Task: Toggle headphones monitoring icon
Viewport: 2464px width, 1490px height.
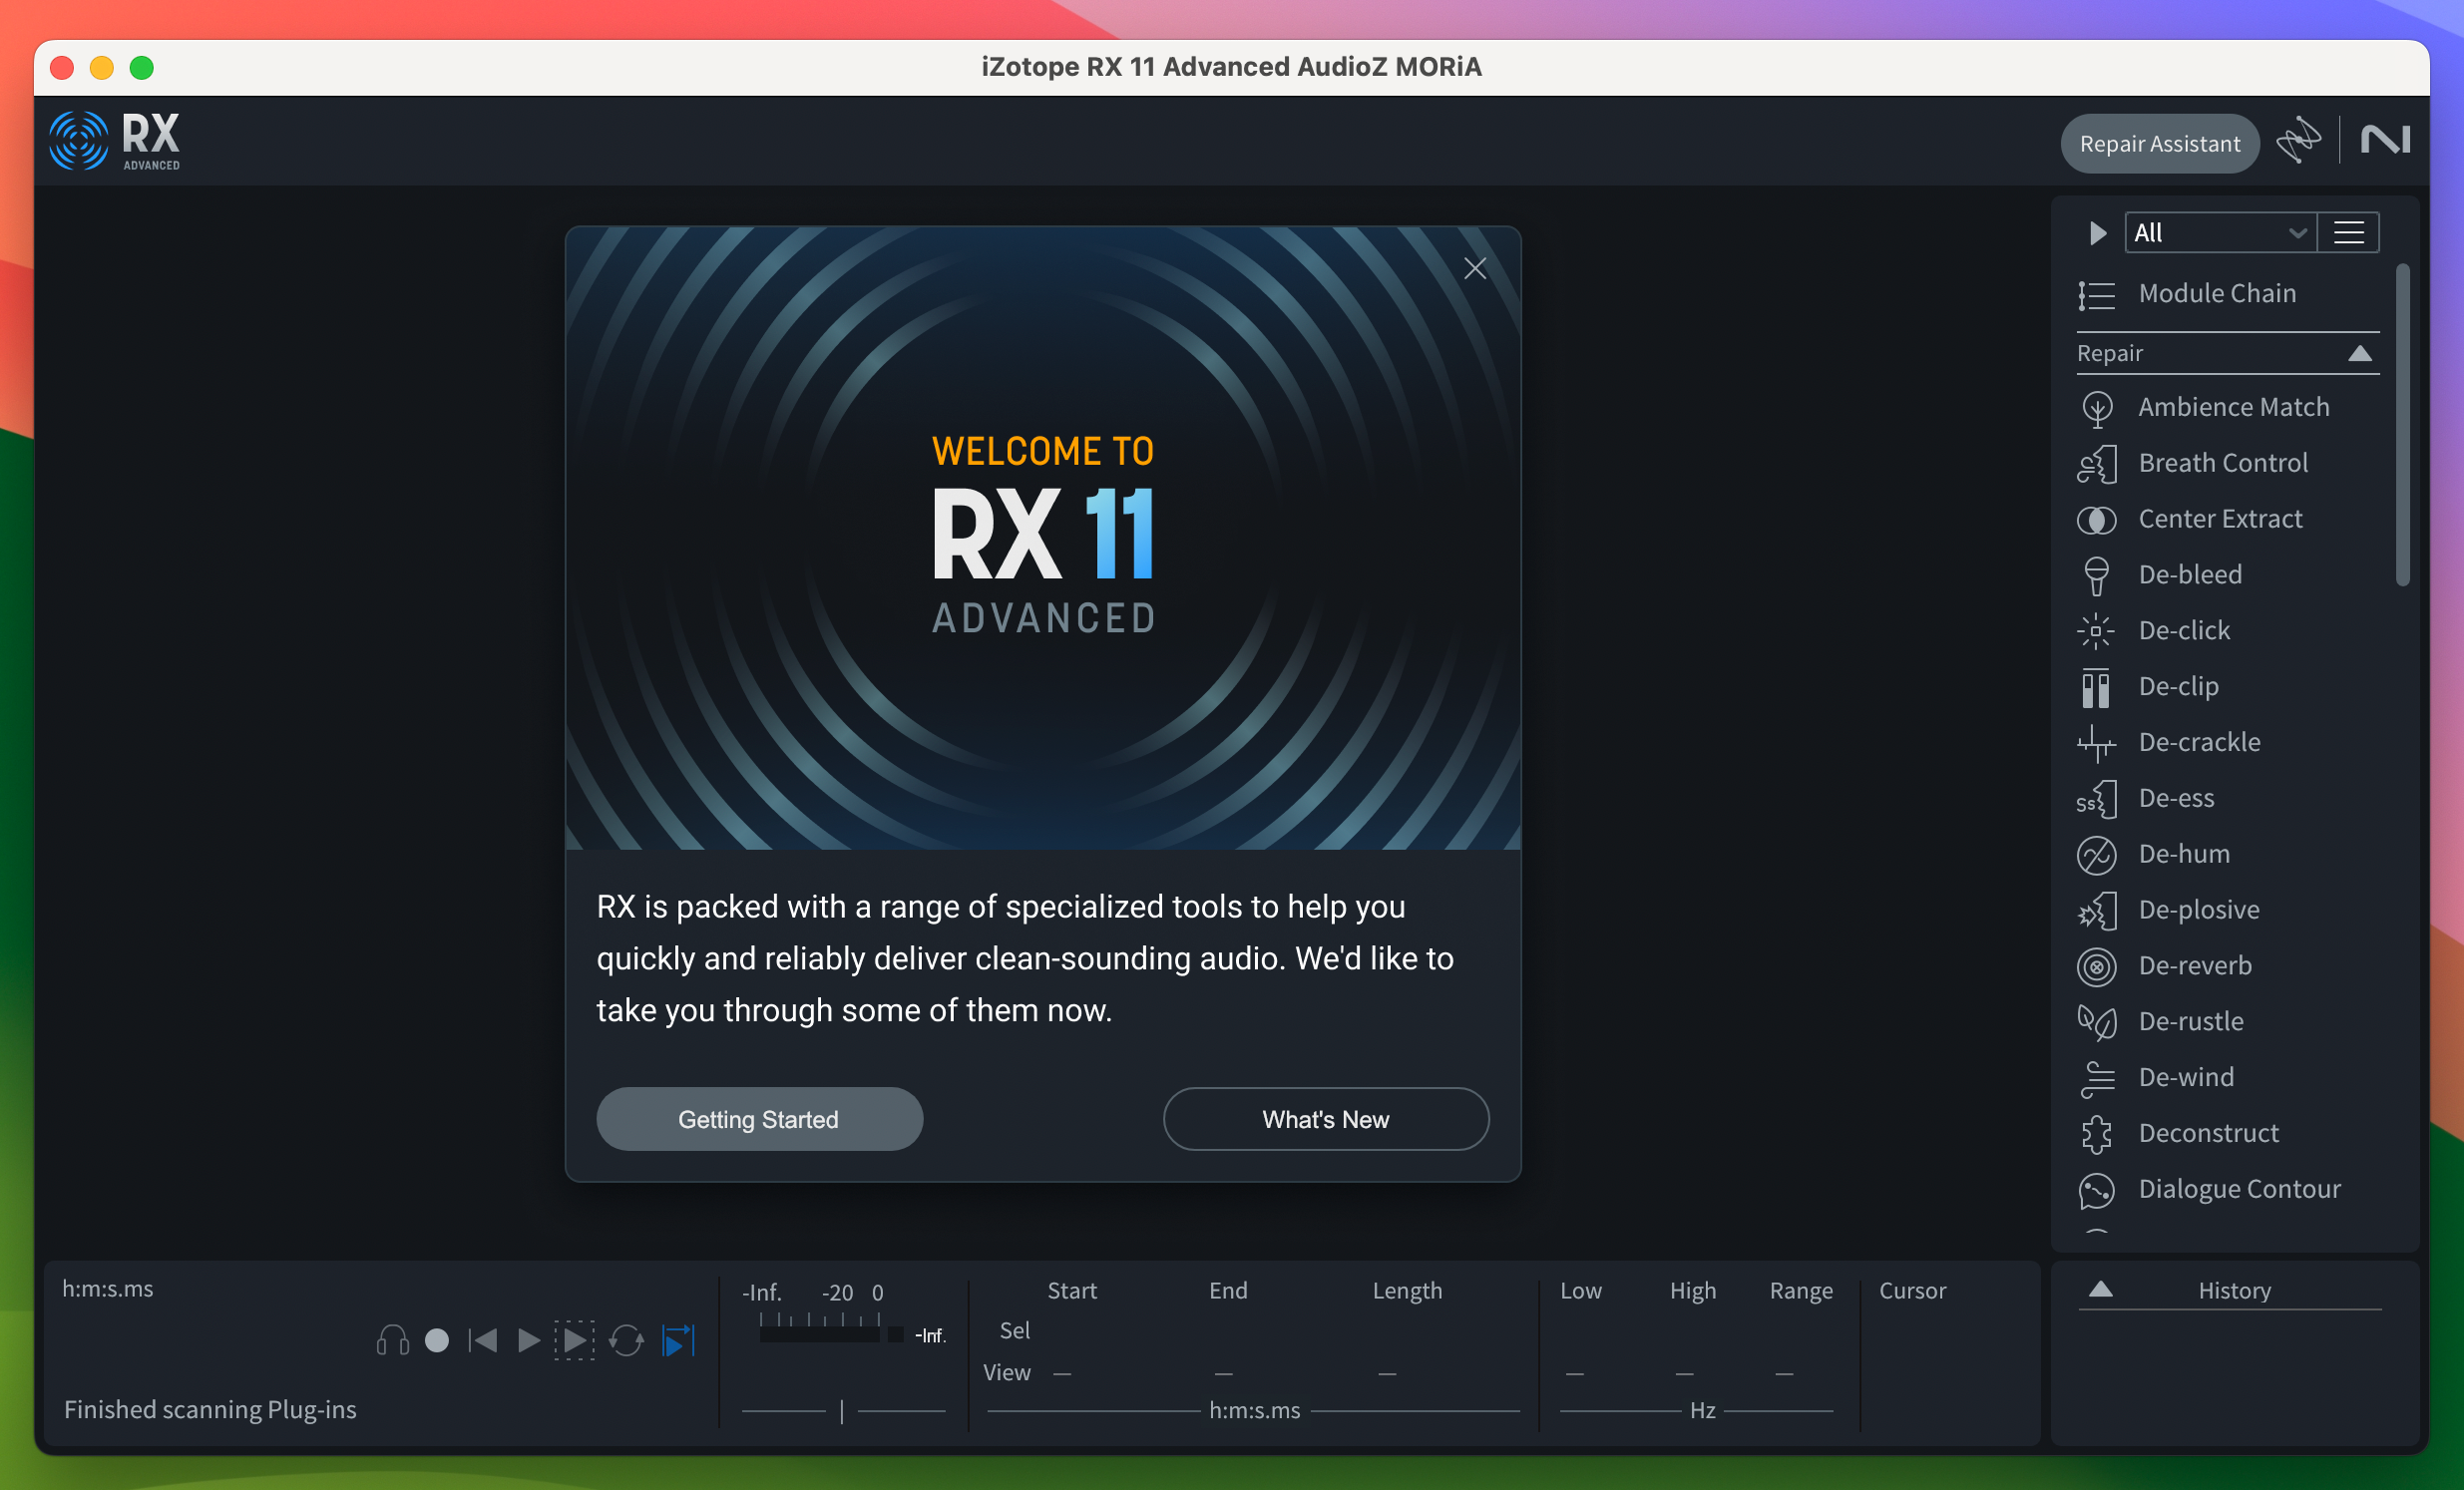Action: pyautogui.click(x=393, y=1340)
